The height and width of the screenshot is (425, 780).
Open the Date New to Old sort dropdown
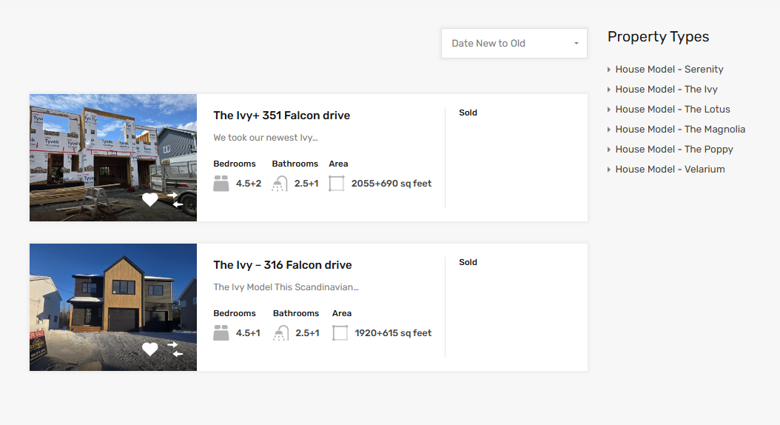click(x=514, y=43)
